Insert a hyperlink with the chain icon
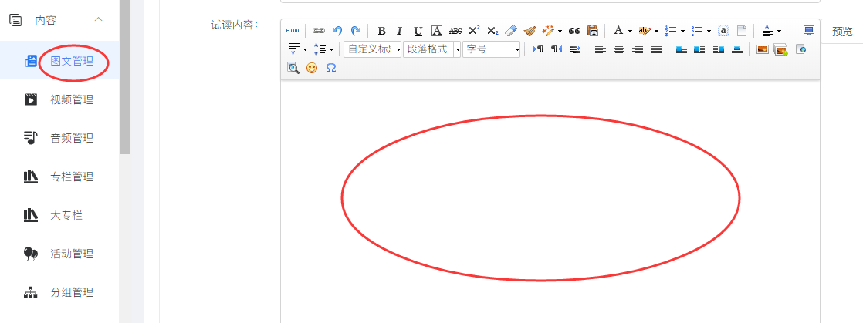 click(x=319, y=31)
